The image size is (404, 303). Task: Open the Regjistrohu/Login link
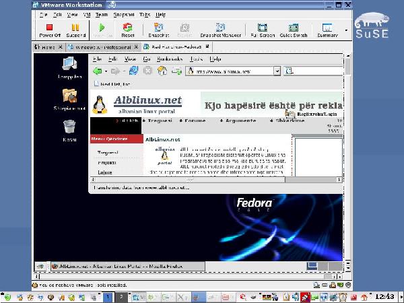point(317,114)
